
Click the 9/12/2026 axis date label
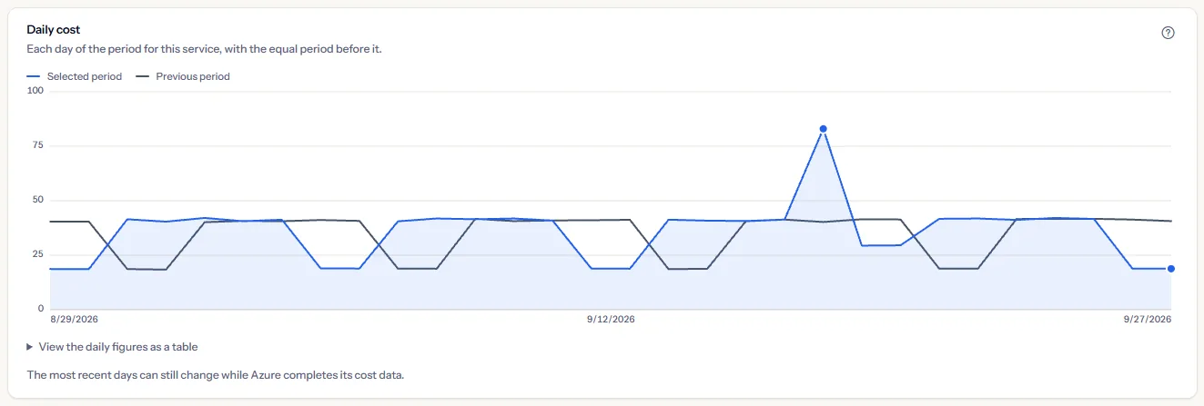pos(611,320)
